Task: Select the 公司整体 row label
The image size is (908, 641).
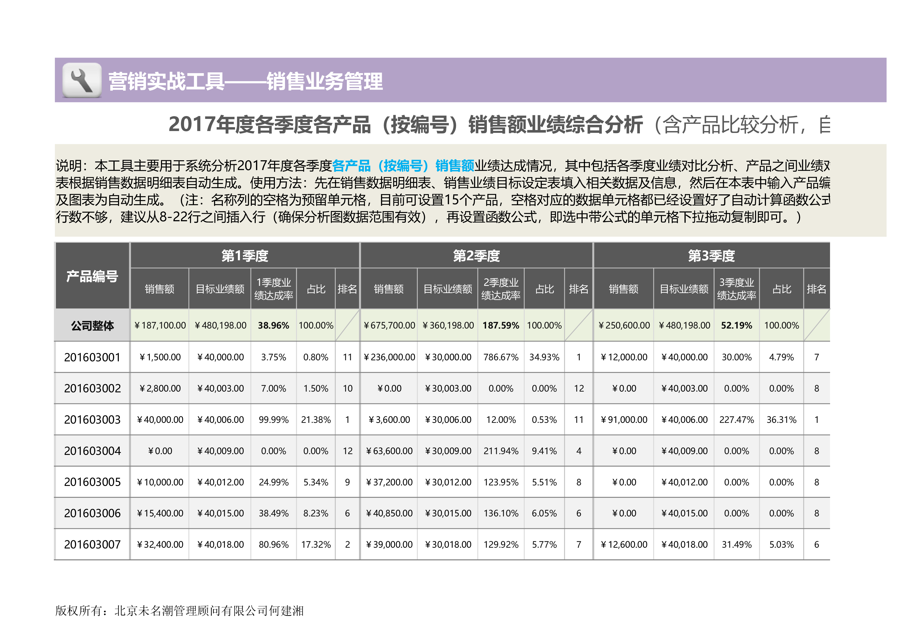Action: (x=92, y=325)
